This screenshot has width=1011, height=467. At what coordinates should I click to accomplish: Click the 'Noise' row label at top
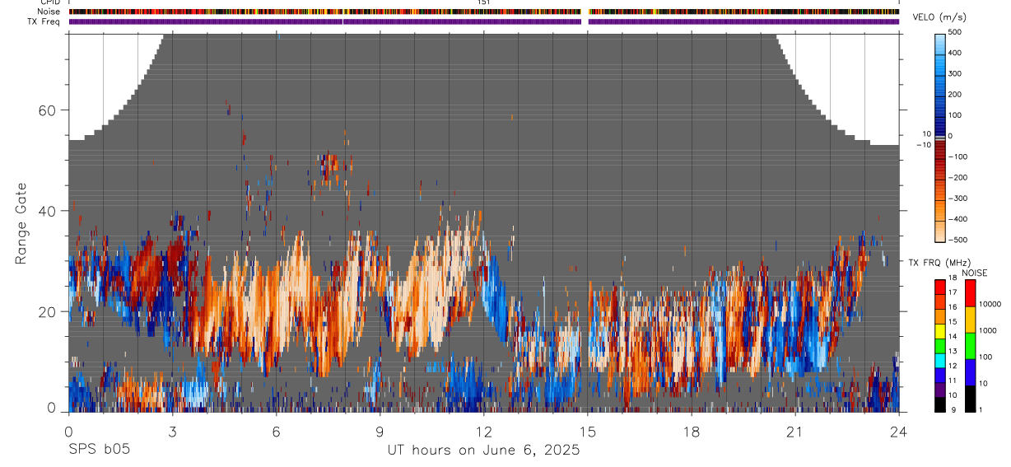point(49,12)
